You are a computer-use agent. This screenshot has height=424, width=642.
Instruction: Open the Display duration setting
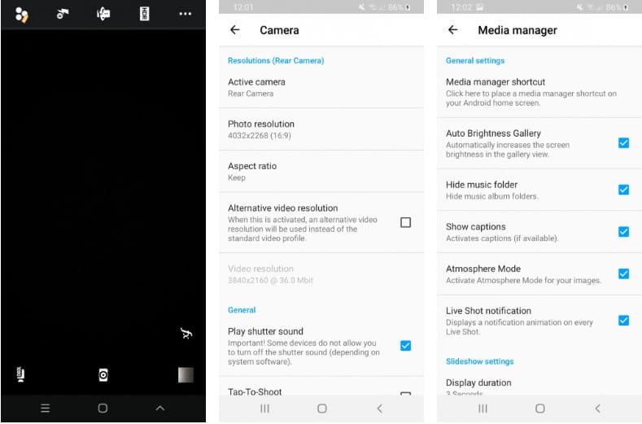pyautogui.click(x=539, y=386)
